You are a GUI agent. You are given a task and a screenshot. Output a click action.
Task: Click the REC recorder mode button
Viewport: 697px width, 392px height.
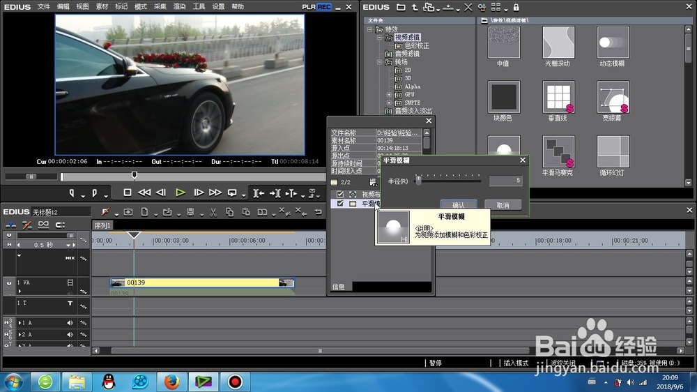(324, 7)
